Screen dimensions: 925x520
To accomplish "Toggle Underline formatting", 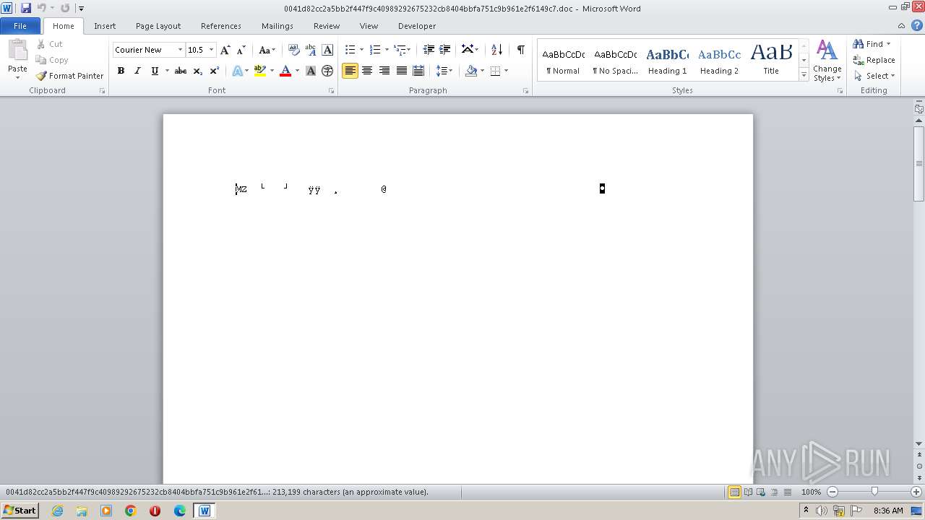I will [154, 71].
